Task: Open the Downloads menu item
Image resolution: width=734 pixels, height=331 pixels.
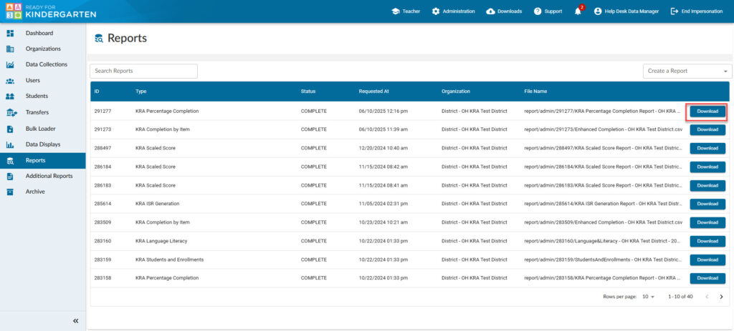Action: click(x=504, y=11)
